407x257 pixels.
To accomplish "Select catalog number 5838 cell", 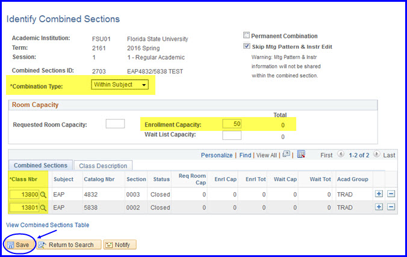I will click(90, 208).
